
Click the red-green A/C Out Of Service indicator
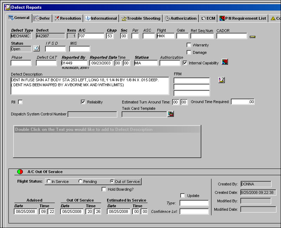20,172
